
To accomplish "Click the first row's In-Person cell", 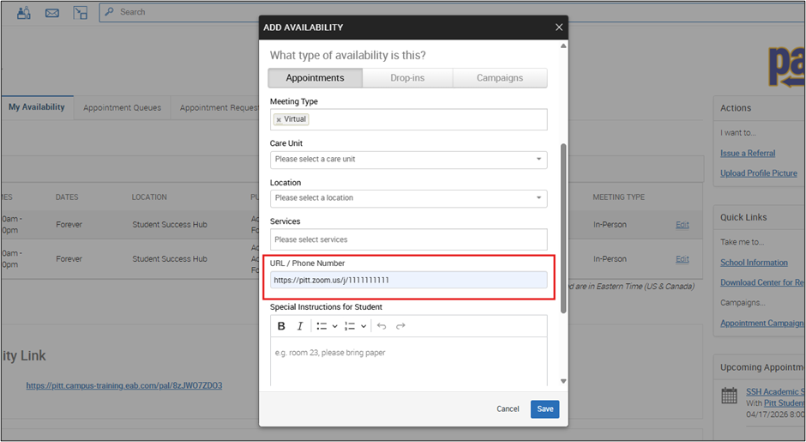I will (610, 225).
